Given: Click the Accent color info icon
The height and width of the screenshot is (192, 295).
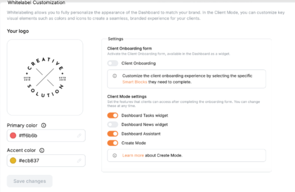Looking at the screenshot, I should click(x=42, y=150).
